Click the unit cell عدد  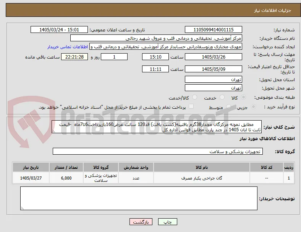(x=136, y=178)
